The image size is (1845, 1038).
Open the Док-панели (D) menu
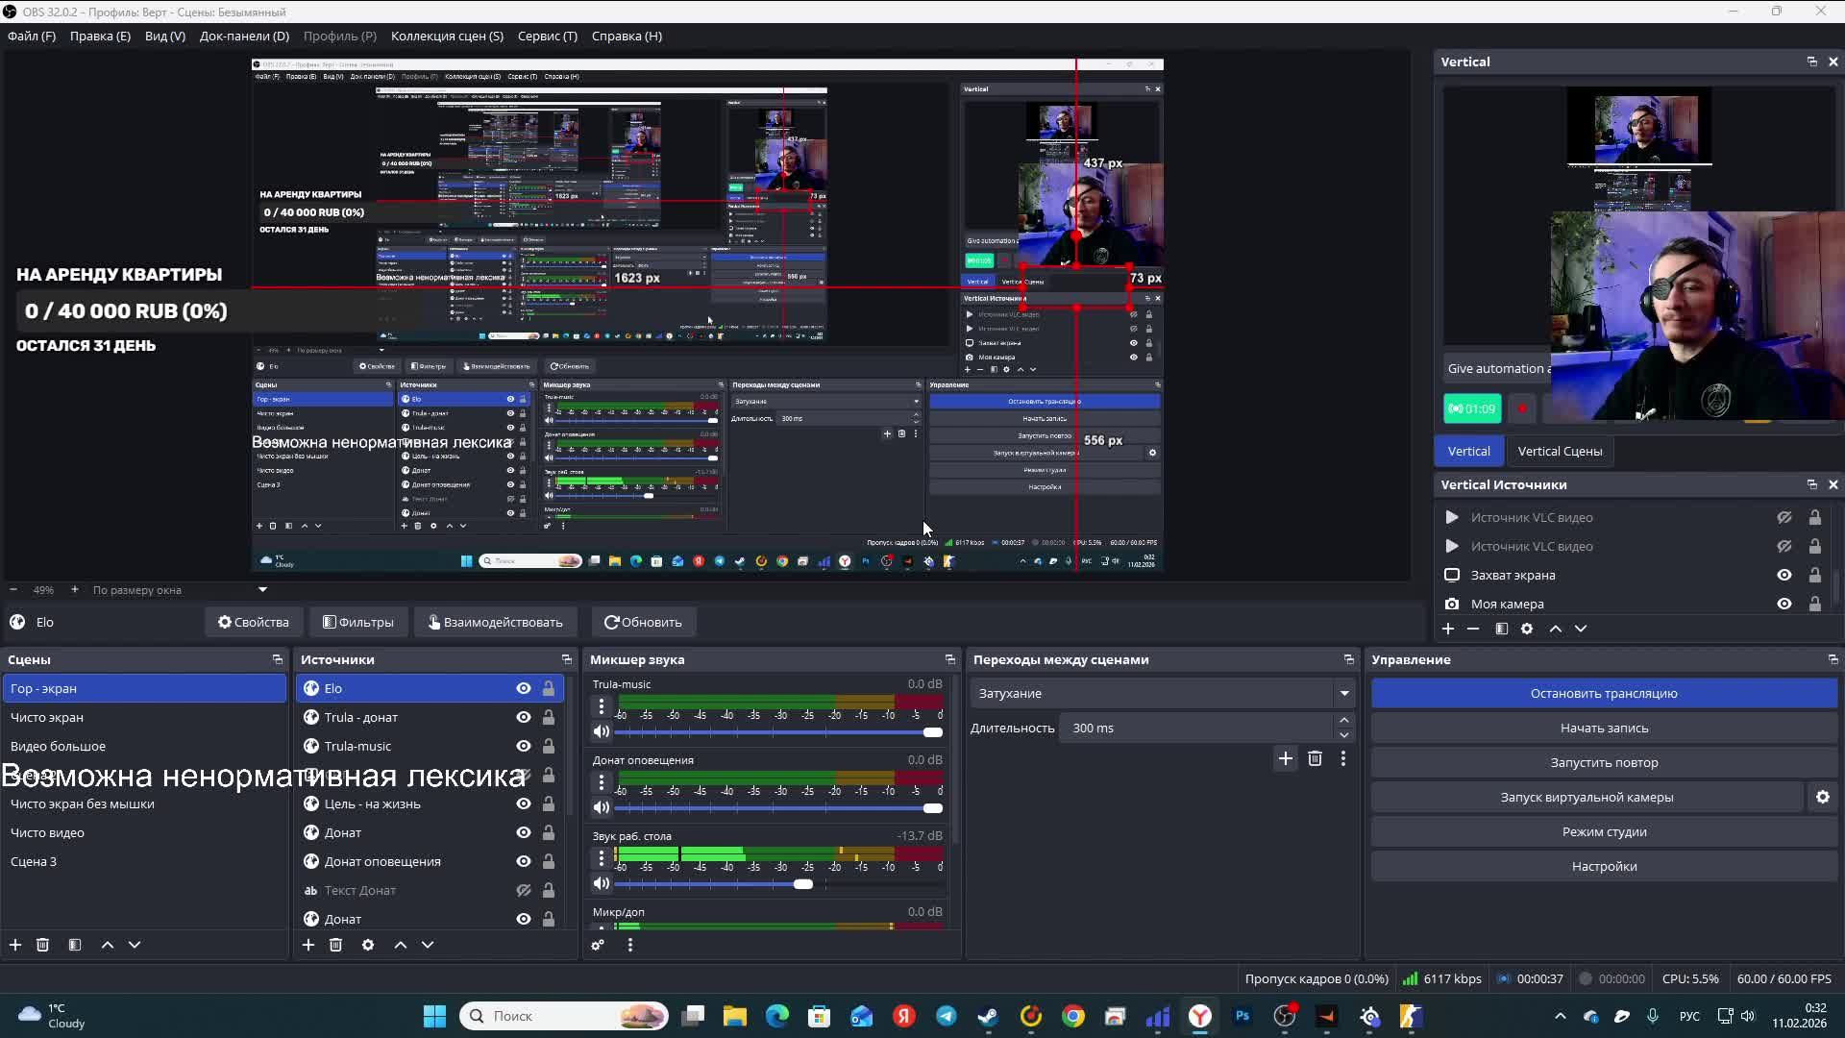click(x=244, y=36)
